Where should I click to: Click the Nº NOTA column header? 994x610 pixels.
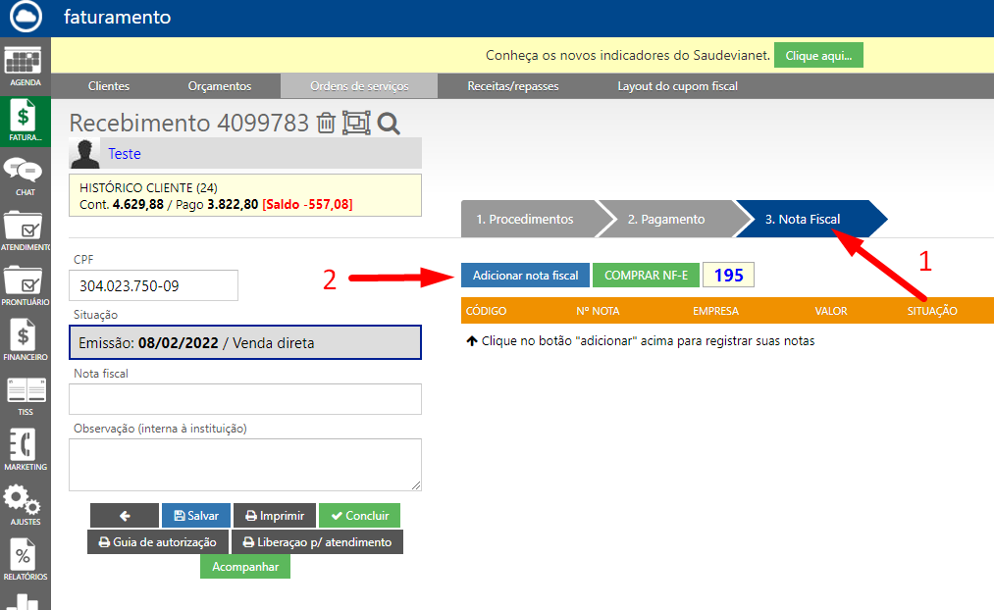[598, 311]
